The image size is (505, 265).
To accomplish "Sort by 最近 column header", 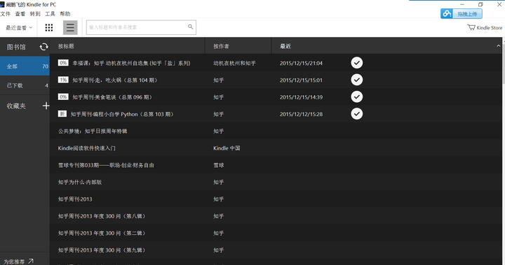I will [x=285, y=46].
